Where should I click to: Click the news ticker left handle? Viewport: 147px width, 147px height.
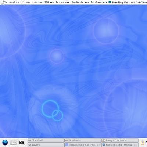pos(2,2)
